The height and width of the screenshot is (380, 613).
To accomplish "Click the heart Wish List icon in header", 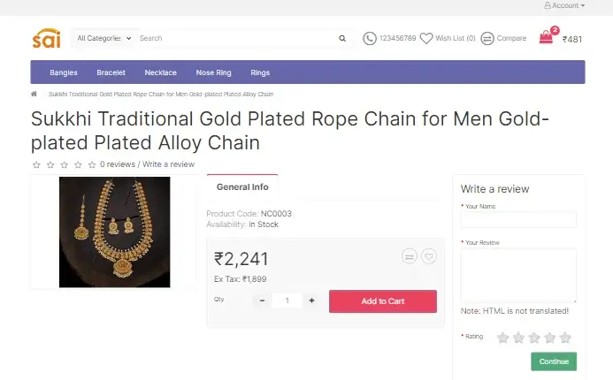I will [426, 38].
